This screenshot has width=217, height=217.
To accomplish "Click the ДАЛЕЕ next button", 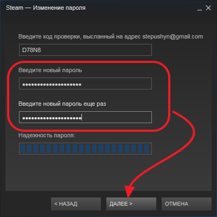I will click(131, 204).
